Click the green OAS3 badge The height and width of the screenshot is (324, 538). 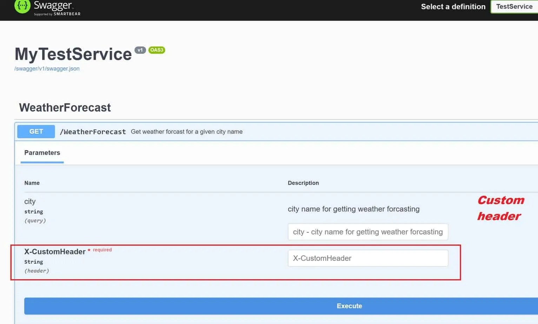click(157, 50)
